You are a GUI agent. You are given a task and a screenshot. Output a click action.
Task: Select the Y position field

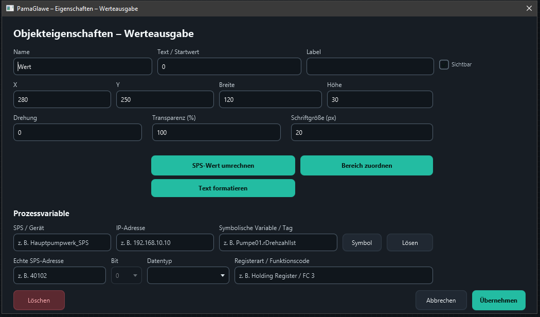coord(165,99)
